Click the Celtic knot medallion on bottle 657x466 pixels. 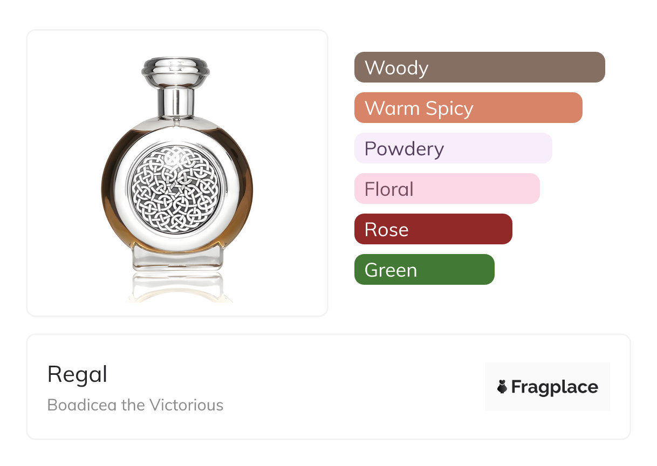(x=177, y=191)
